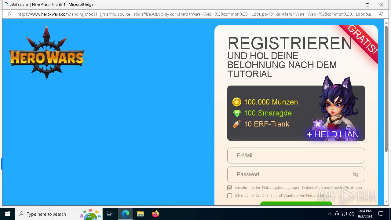391x220 pixels.
Task: Click the '100.000 Münzen' reward text
Action: 271,102
